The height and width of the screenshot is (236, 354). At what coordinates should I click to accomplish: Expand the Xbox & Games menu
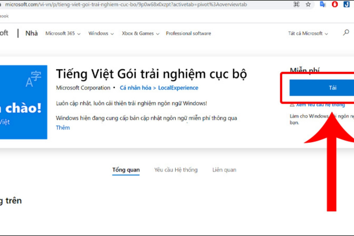pos(141,34)
